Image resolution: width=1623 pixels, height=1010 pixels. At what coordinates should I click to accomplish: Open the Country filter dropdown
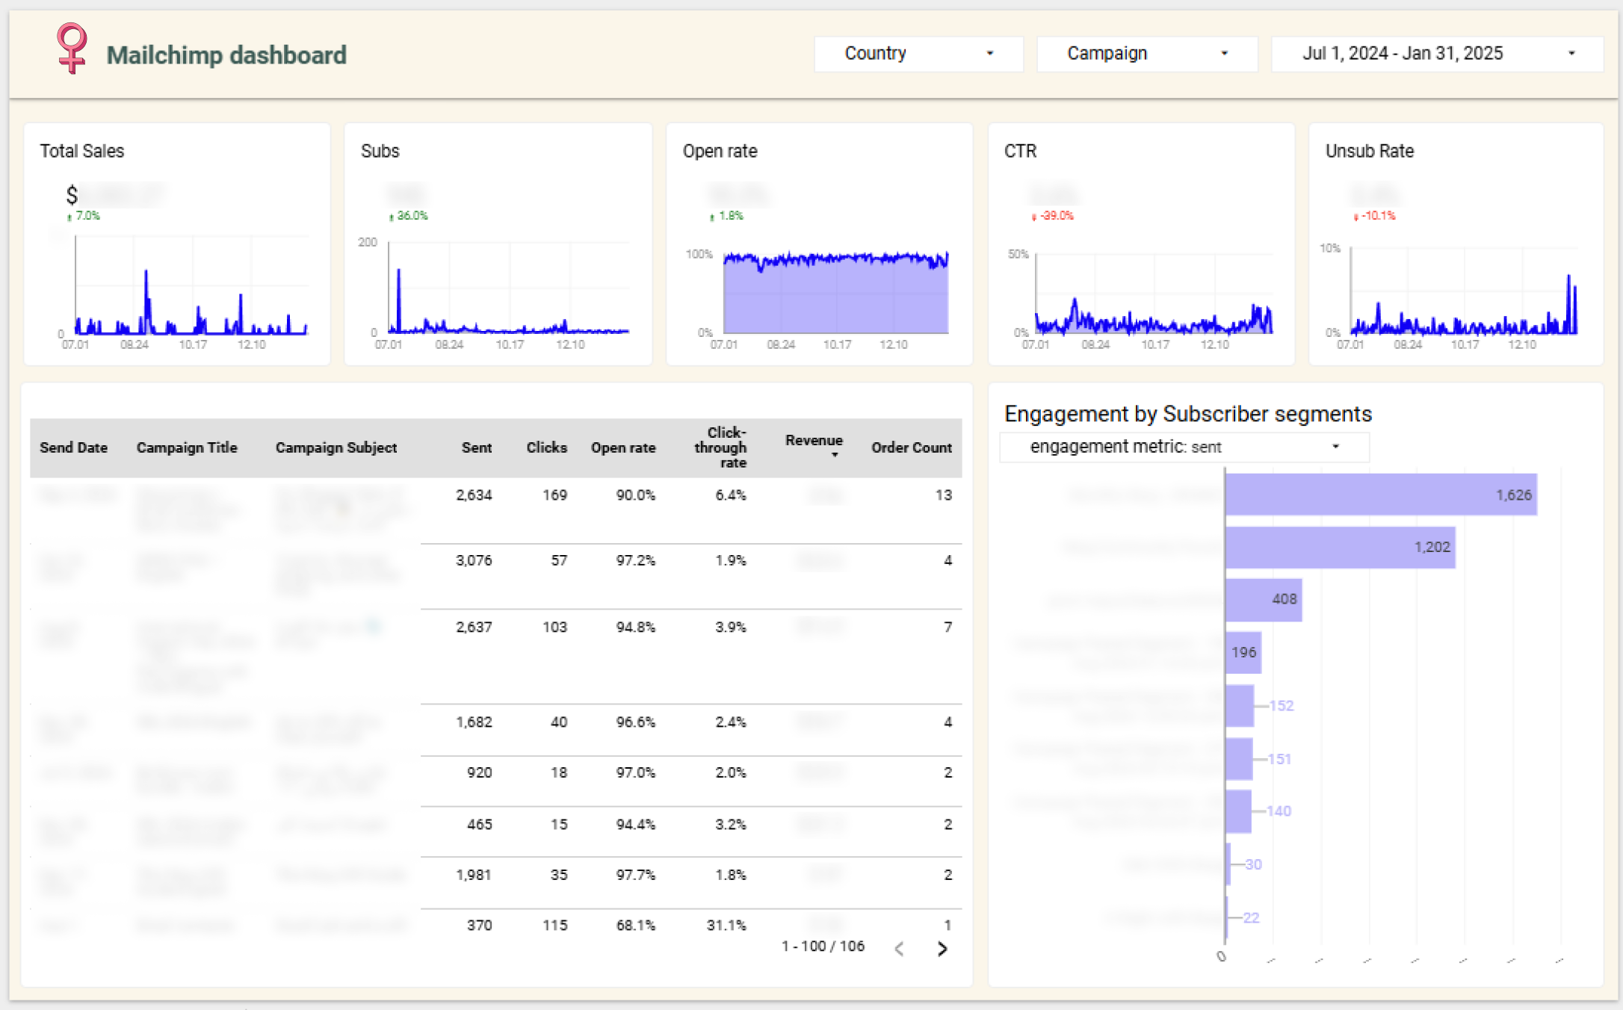pyautogui.click(x=918, y=54)
